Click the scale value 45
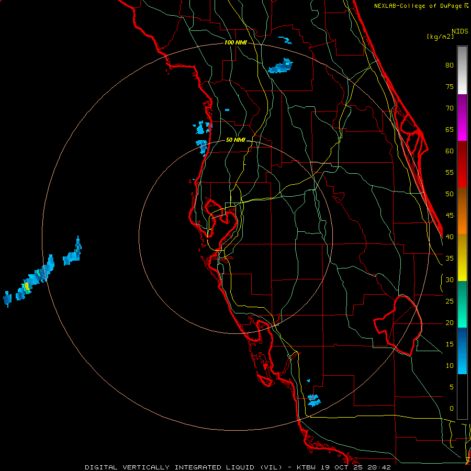471x471 pixels. 450,216
